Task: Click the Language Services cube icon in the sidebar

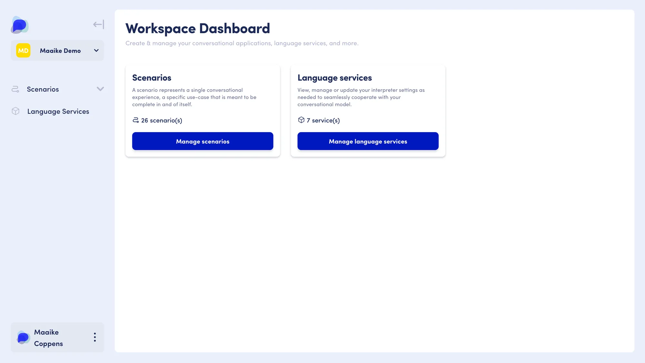Action: pos(15,111)
